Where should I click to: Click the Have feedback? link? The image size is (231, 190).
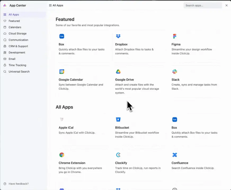click(19, 184)
